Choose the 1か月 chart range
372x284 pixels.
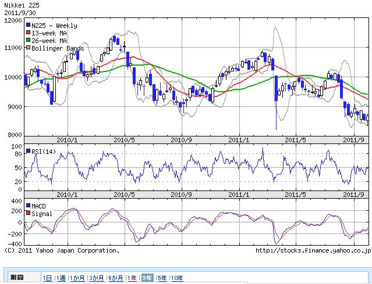coord(78,278)
